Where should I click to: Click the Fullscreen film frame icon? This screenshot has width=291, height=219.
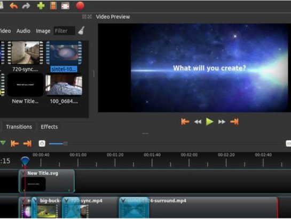coord(65,6)
